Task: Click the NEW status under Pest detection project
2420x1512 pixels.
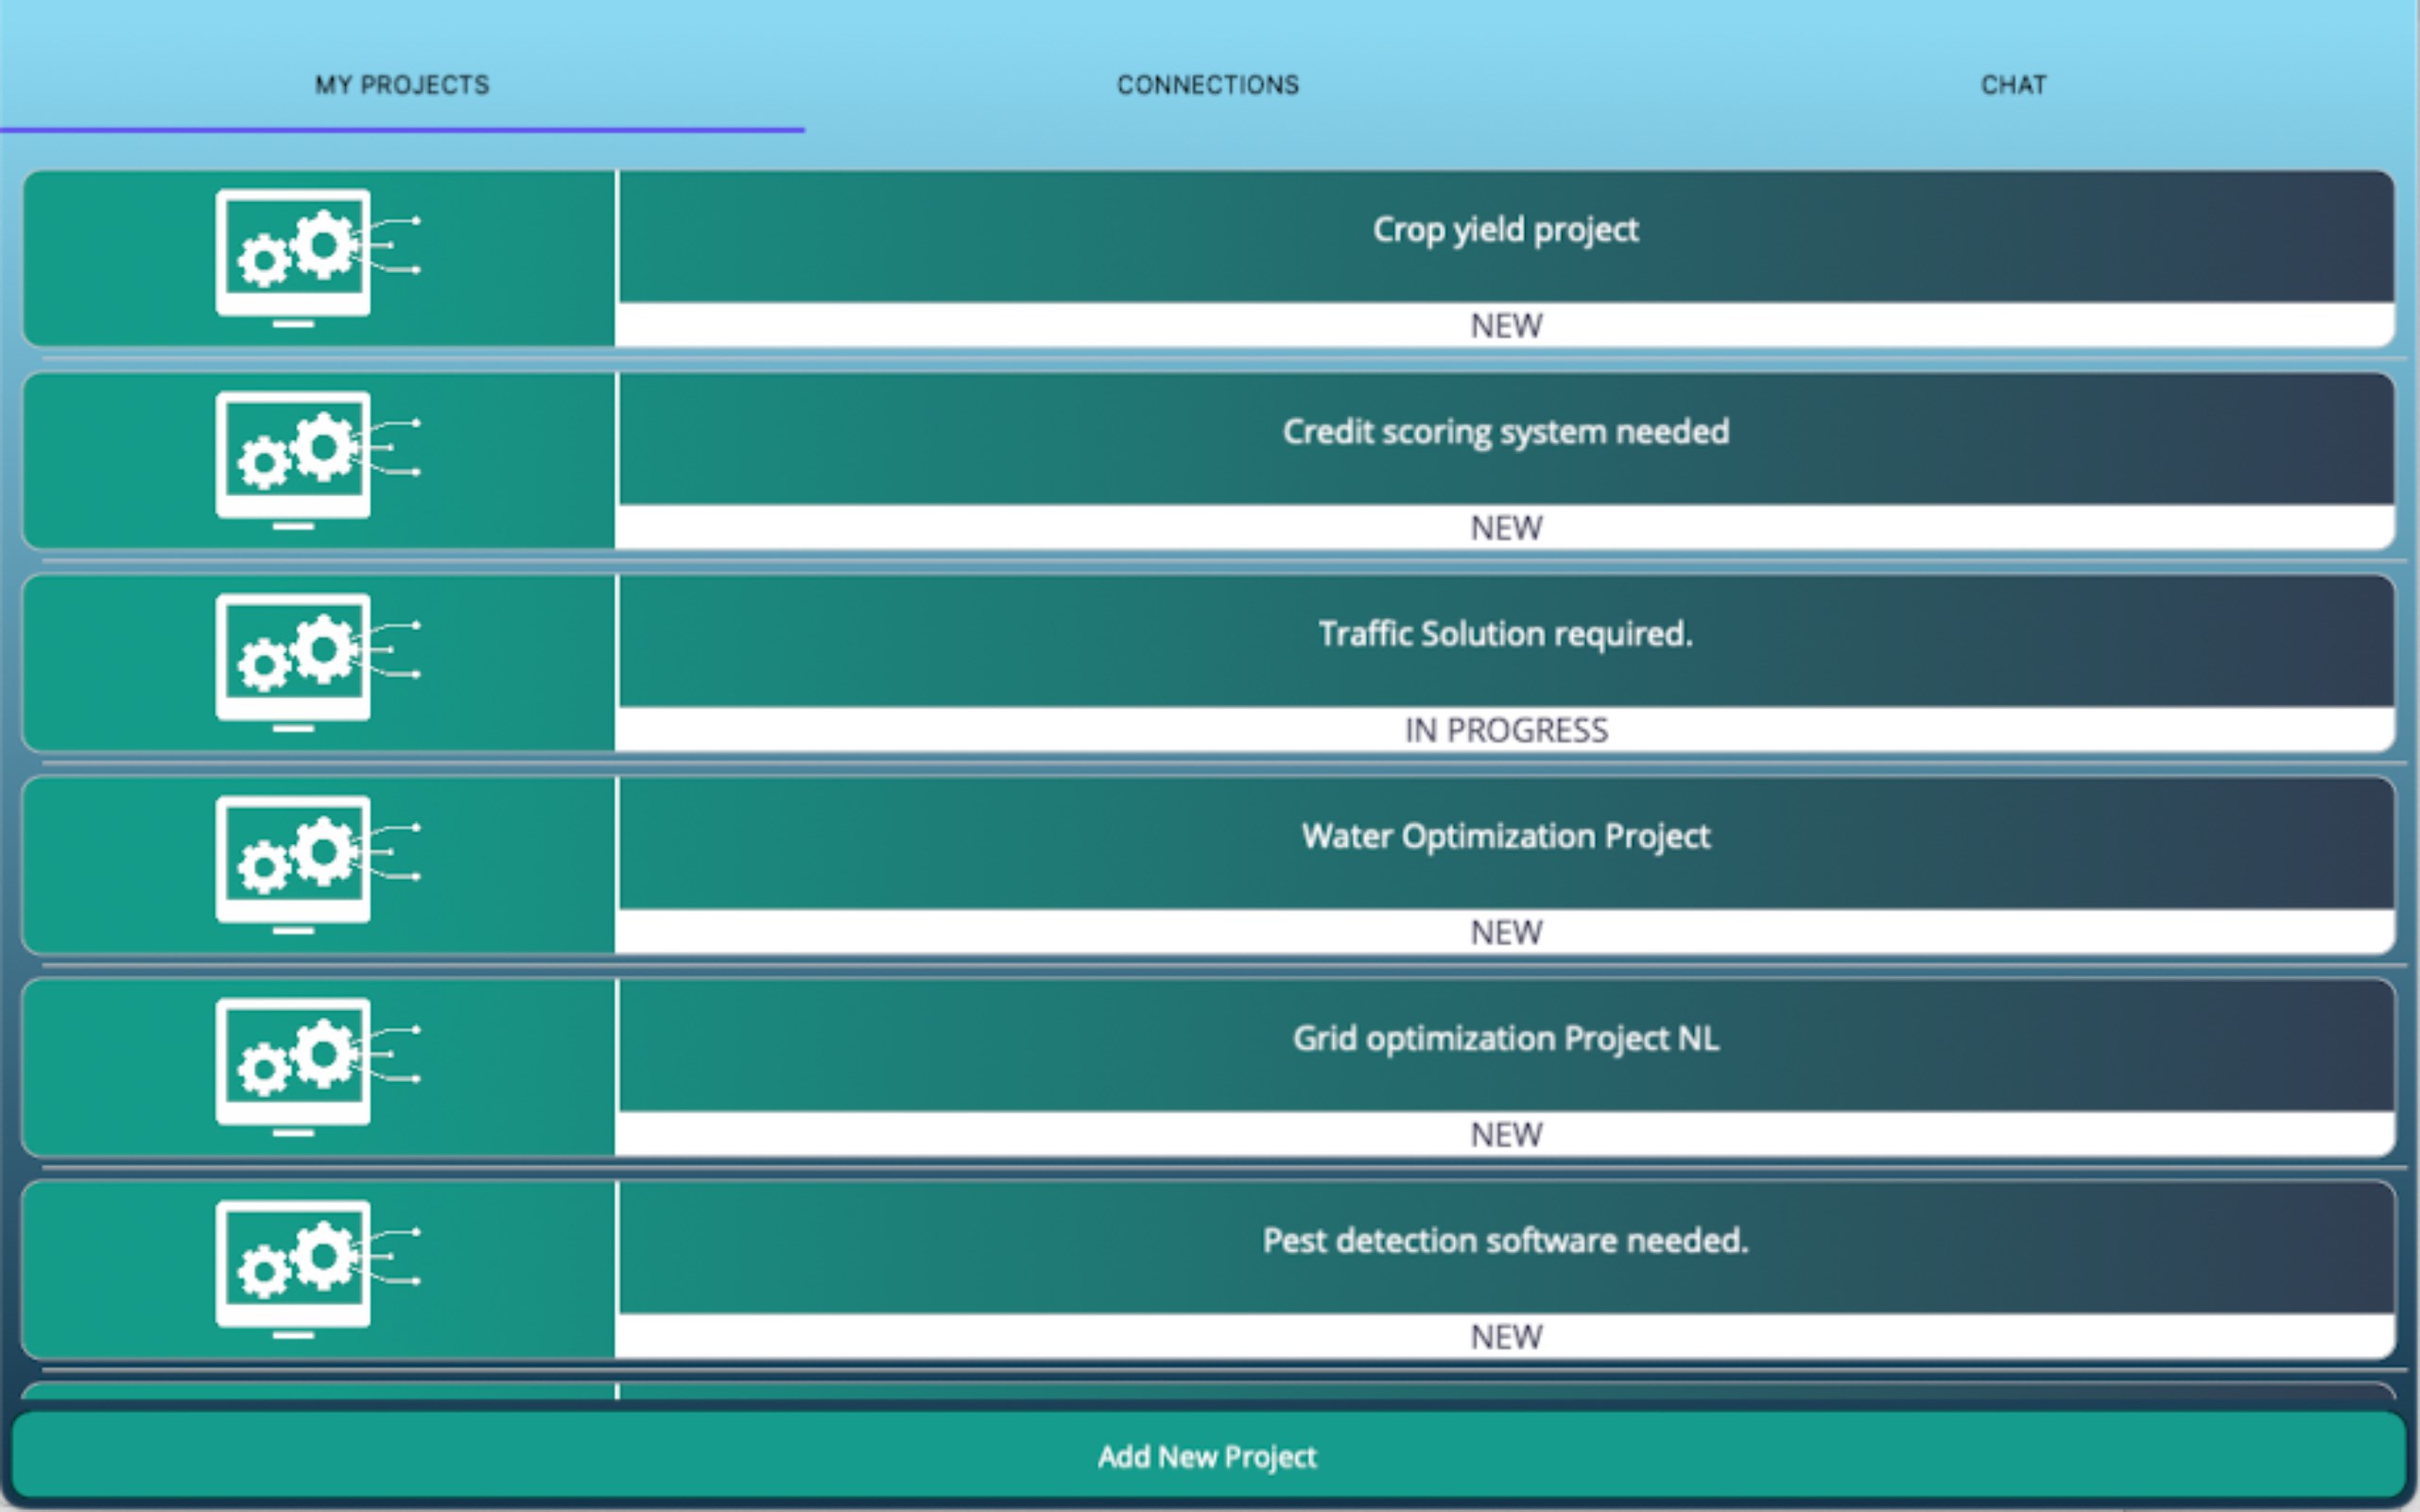Action: click(x=1505, y=1337)
